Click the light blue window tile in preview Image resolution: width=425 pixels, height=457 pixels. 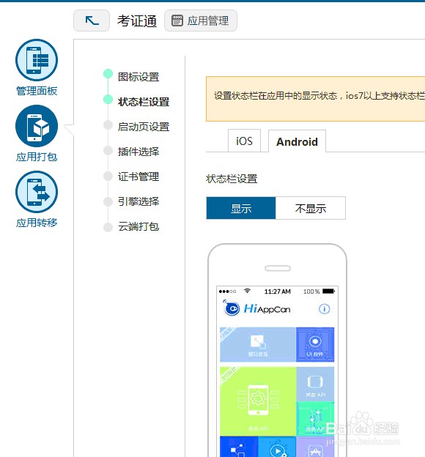click(x=258, y=344)
